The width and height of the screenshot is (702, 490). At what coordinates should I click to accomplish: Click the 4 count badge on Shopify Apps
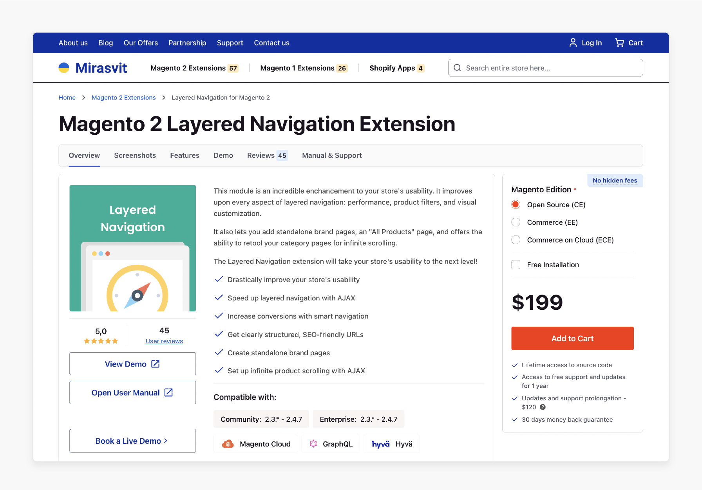(x=420, y=68)
